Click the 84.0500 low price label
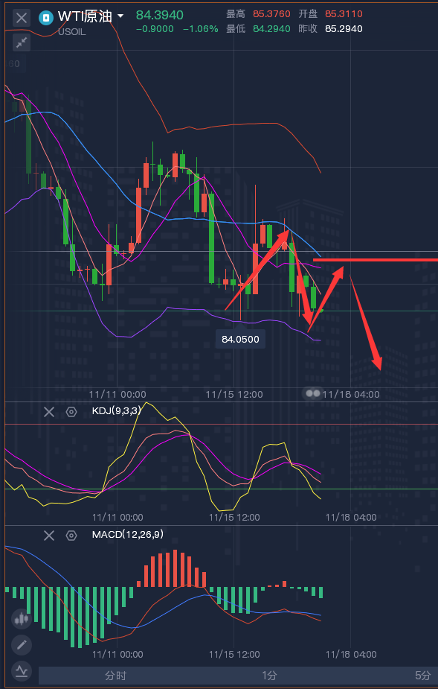This screenshot has height=689, width=438. click(x=240, y=339)
